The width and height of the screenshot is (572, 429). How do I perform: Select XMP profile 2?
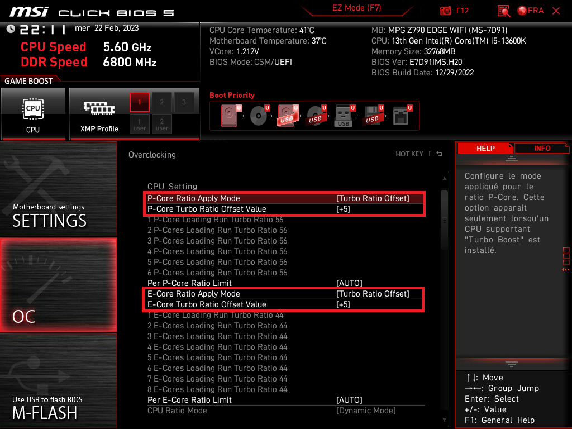[161, 102]
